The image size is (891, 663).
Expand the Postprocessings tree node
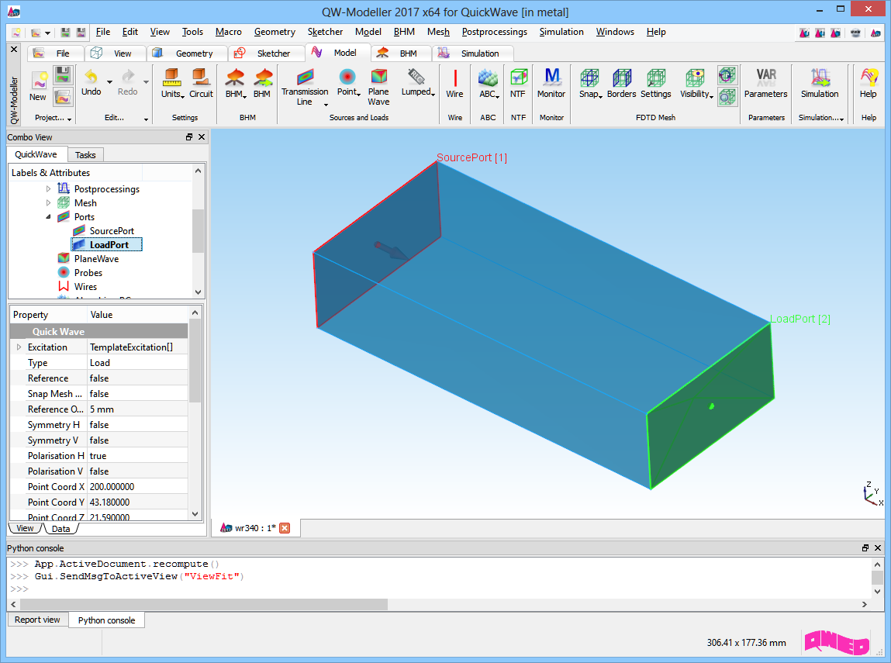[48, 188]
